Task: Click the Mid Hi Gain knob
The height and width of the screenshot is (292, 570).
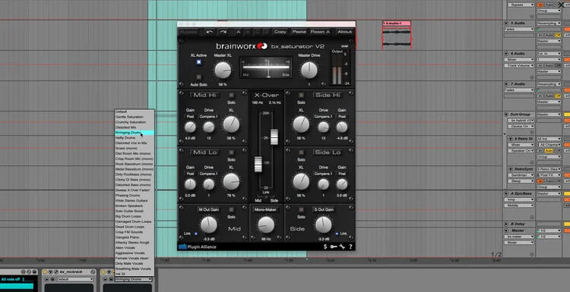Action: tap(190, 127)
